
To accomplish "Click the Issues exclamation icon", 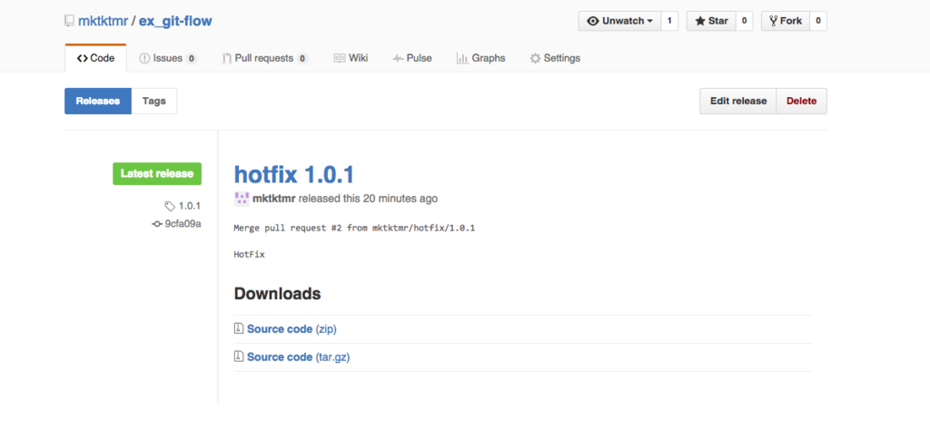I will (x=144, y=58).
